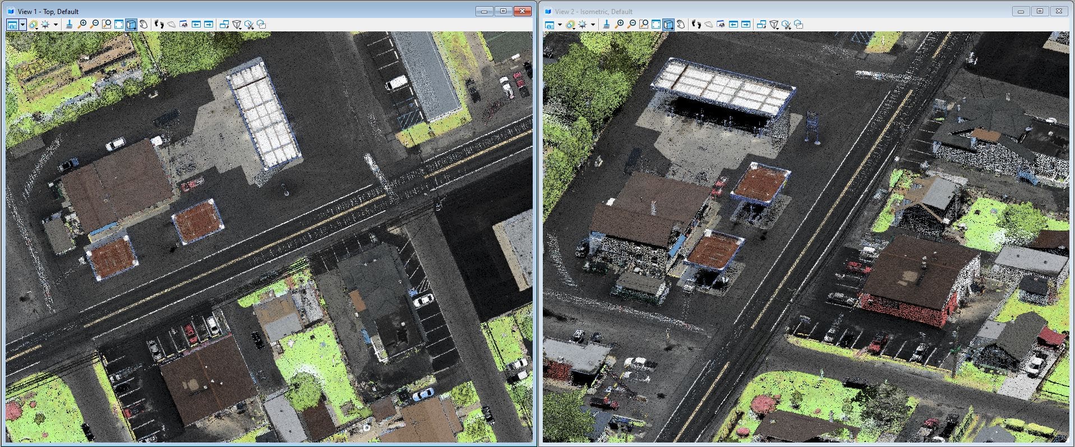Click Update View brush icon in View 2
The image size is (1075, 447).
tap(606, 25)
